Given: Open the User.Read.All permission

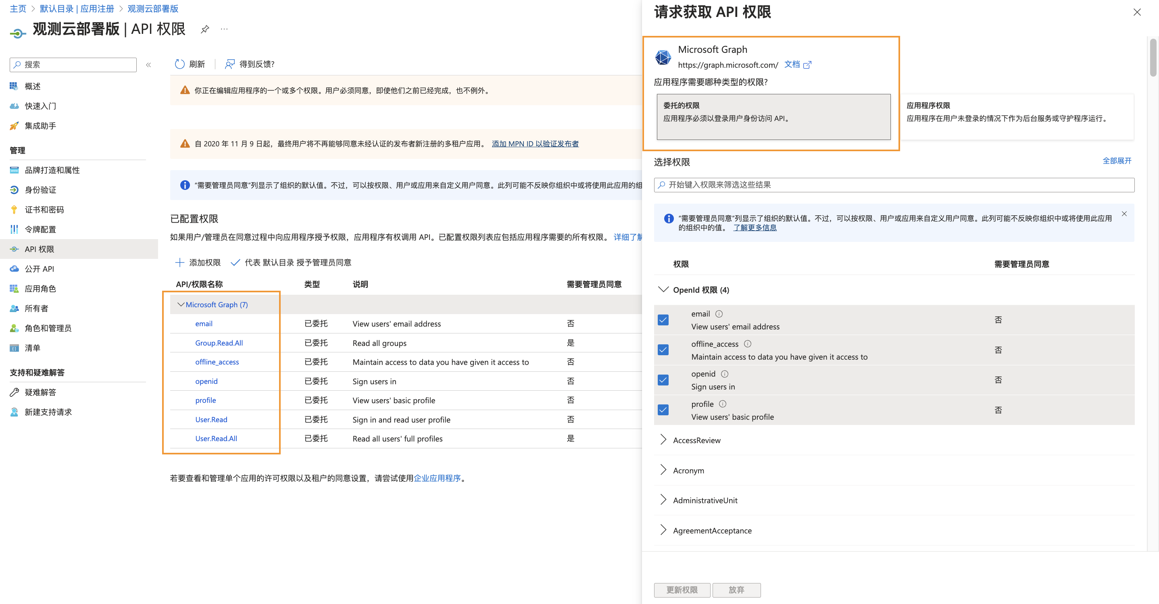Looking at the screenshot, I should click(x=216, y=439).
